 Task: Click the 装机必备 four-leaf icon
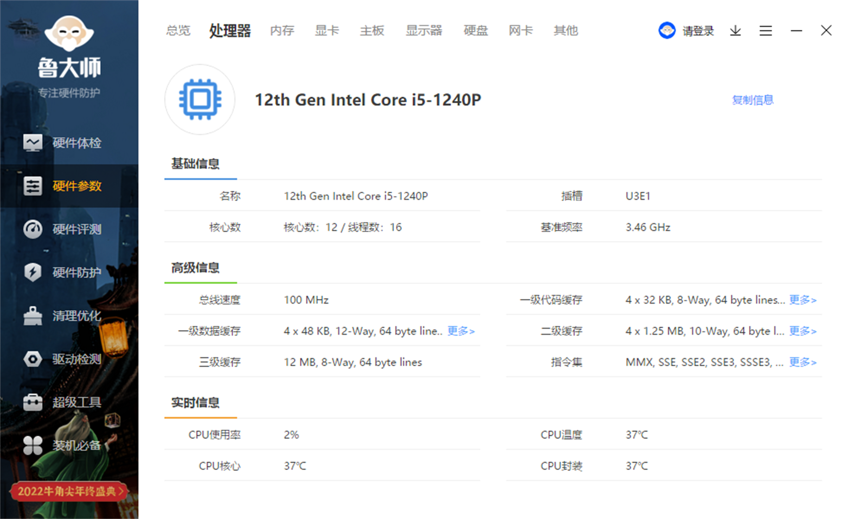tap(33, 445)
